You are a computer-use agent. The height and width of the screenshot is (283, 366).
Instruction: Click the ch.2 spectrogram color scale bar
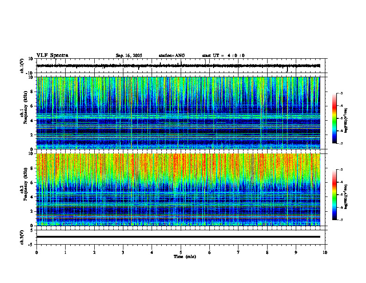click(335, 195)
